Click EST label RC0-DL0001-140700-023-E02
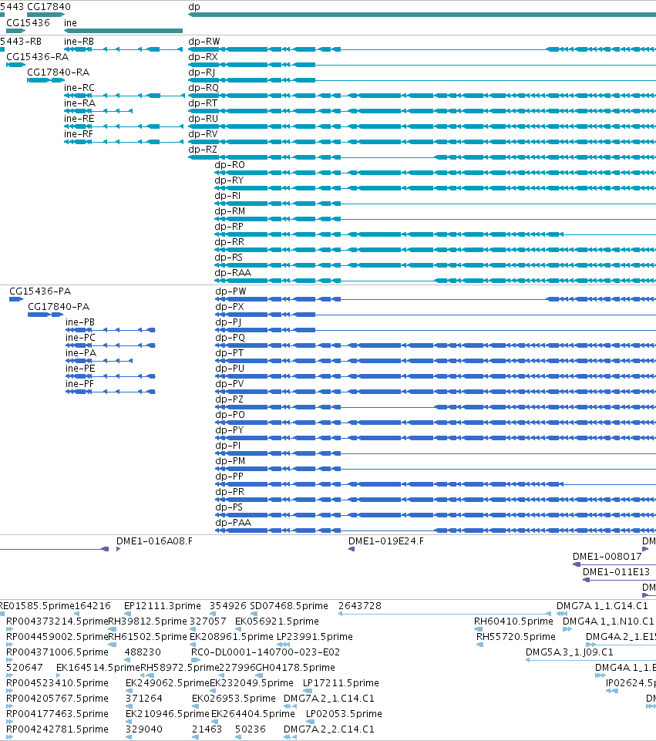 click(x=265, y=652)
